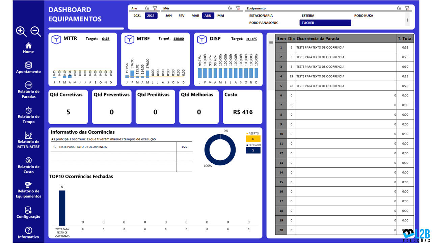The width and height of the screenshot is (432, 243).
Task: Clear filter on the Equipamento slicer
Action: point(407,8)
